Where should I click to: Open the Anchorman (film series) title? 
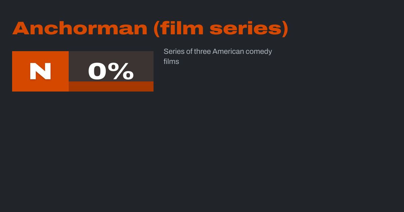click(x=150, y=28)
